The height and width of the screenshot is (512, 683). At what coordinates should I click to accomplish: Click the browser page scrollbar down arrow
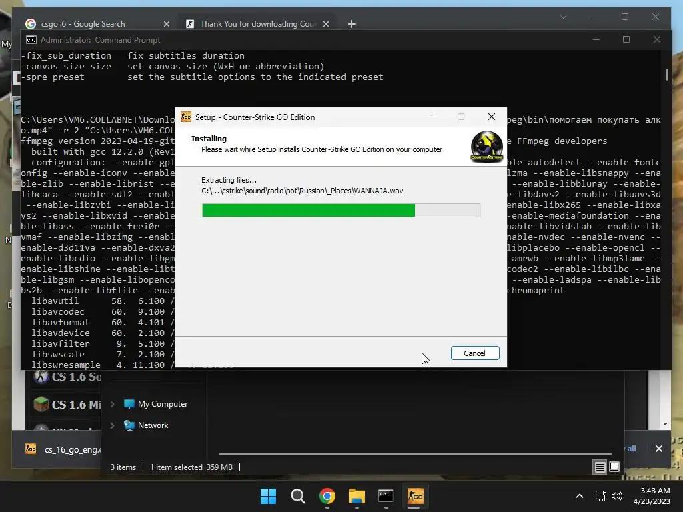(665, 423)
